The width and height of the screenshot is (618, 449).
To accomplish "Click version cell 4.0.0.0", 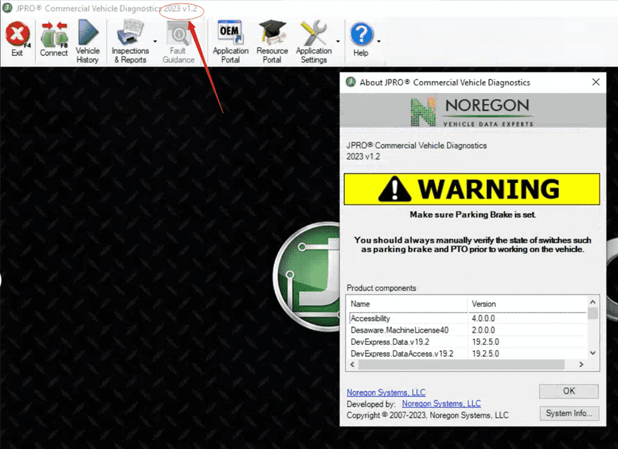I will tap(483, 318).
